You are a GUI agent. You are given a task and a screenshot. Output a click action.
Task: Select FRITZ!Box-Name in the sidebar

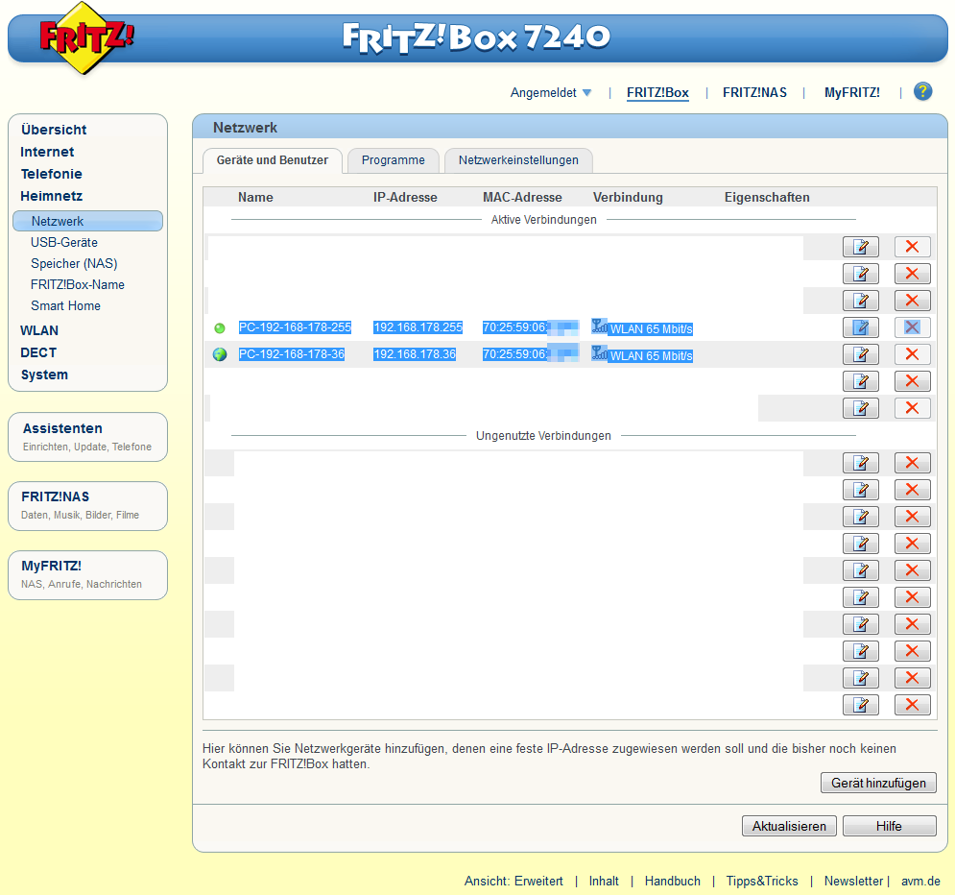coord(78,284)
